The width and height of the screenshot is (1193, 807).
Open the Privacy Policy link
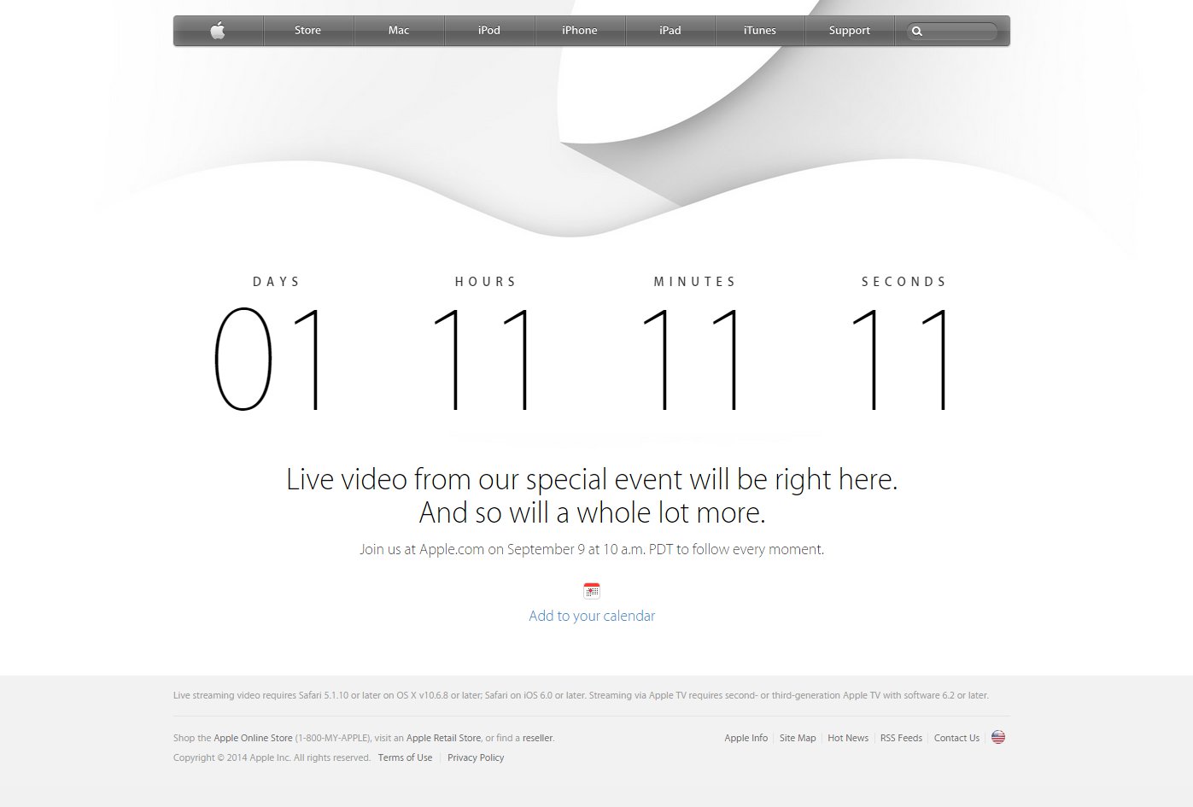pyautogui.click(x=476, y=757)
